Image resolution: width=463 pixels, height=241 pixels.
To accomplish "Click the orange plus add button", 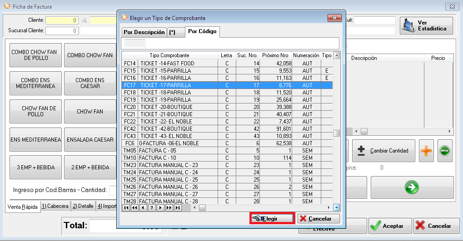I will click(x=426, y=151).
